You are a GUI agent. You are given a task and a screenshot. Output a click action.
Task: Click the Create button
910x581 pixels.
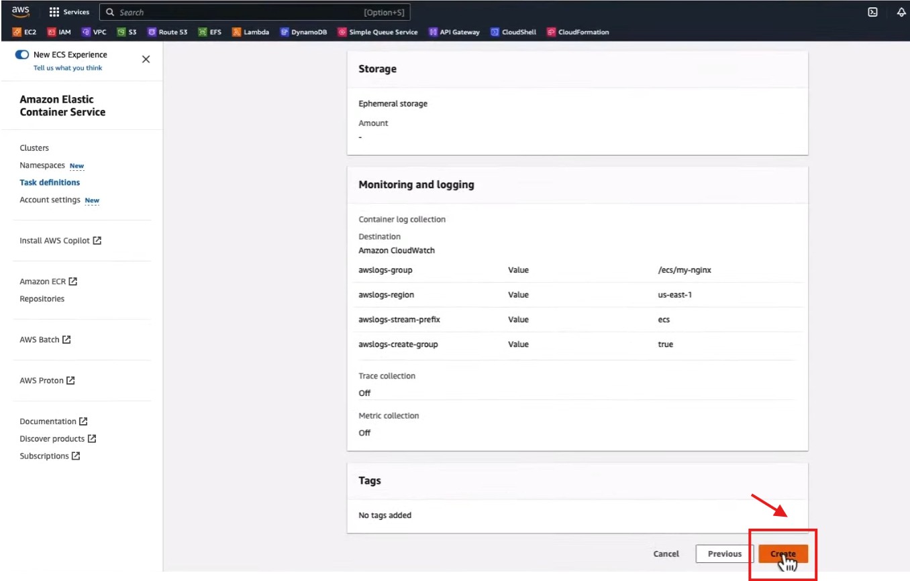point(782,554)
